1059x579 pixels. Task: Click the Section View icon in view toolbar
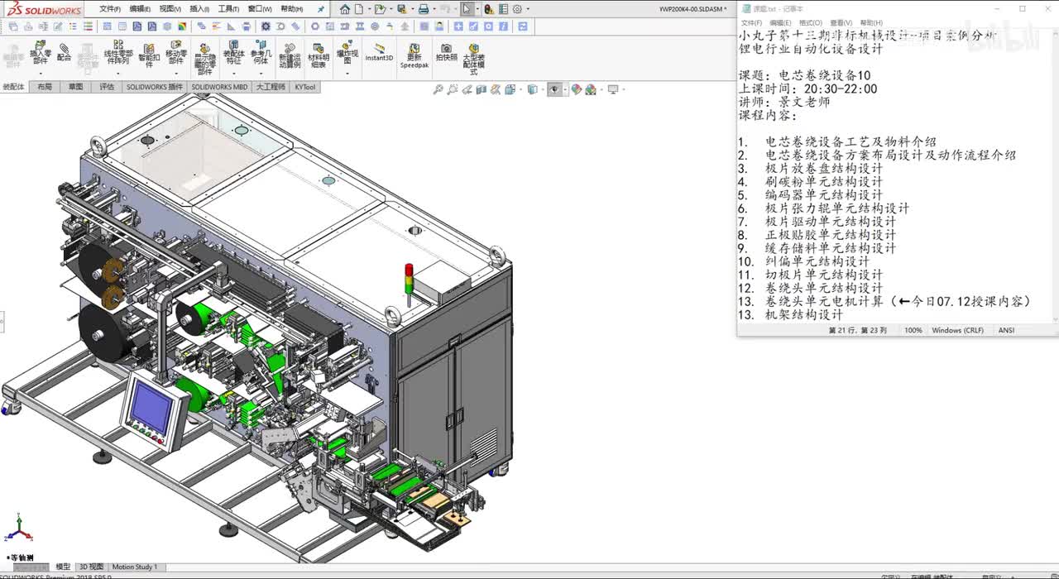pyautogui.click(x=481, y=89)
